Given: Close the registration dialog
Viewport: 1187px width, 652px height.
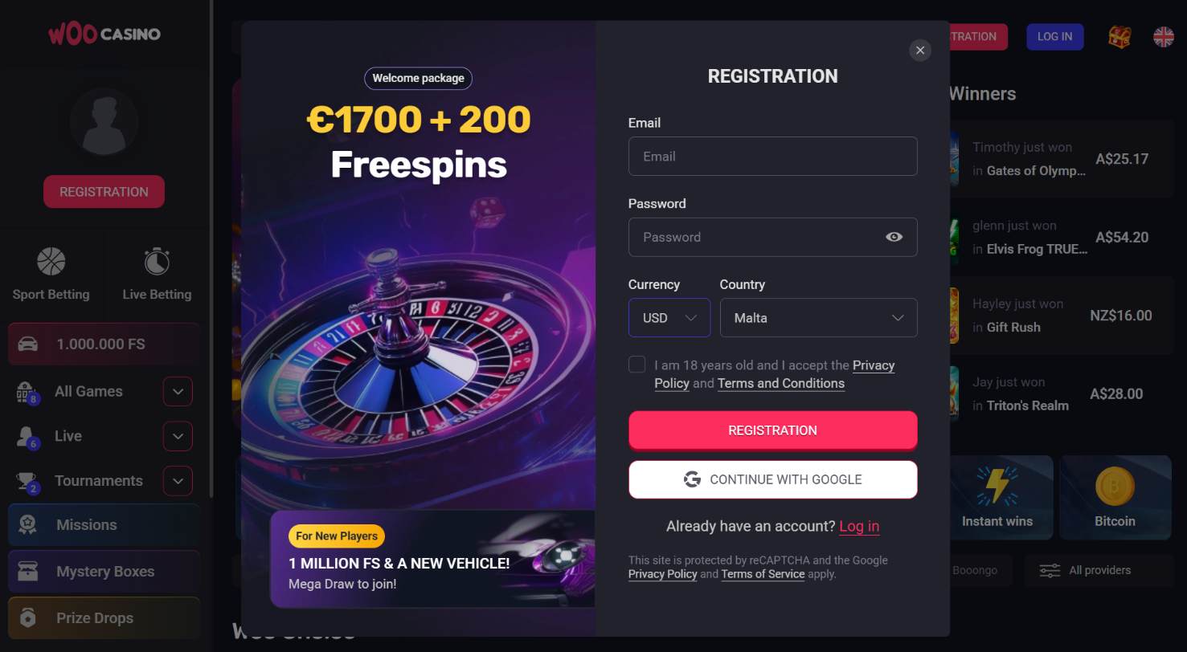Looking at the screenshot, I should coord(920,51).
